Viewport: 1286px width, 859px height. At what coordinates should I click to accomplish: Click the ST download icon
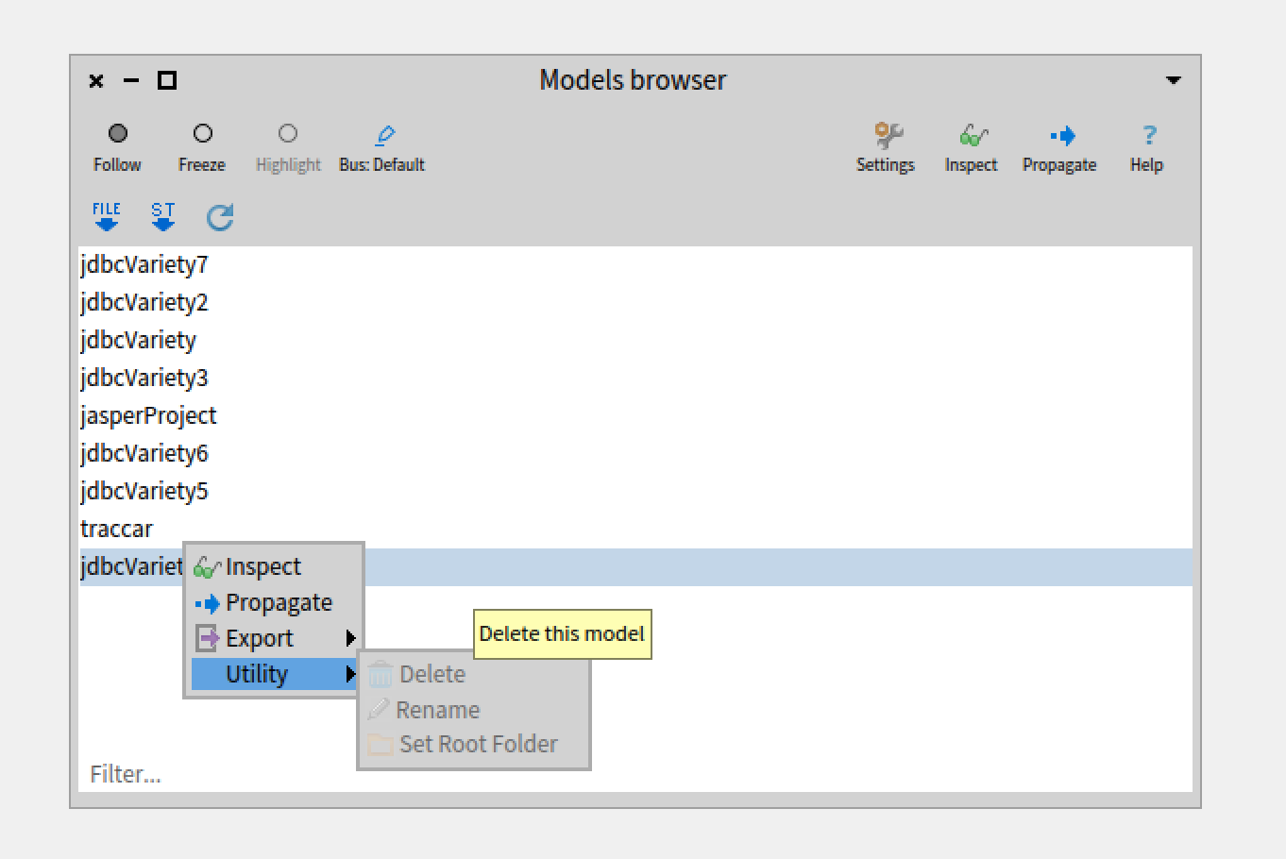pyautogui.click(x=162, y=216)
